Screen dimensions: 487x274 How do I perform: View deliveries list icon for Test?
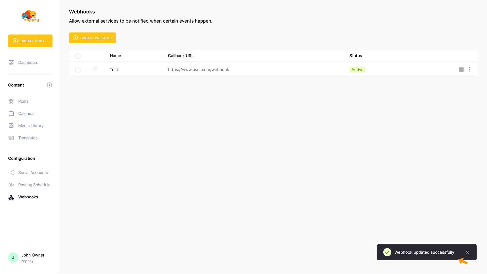461,70
